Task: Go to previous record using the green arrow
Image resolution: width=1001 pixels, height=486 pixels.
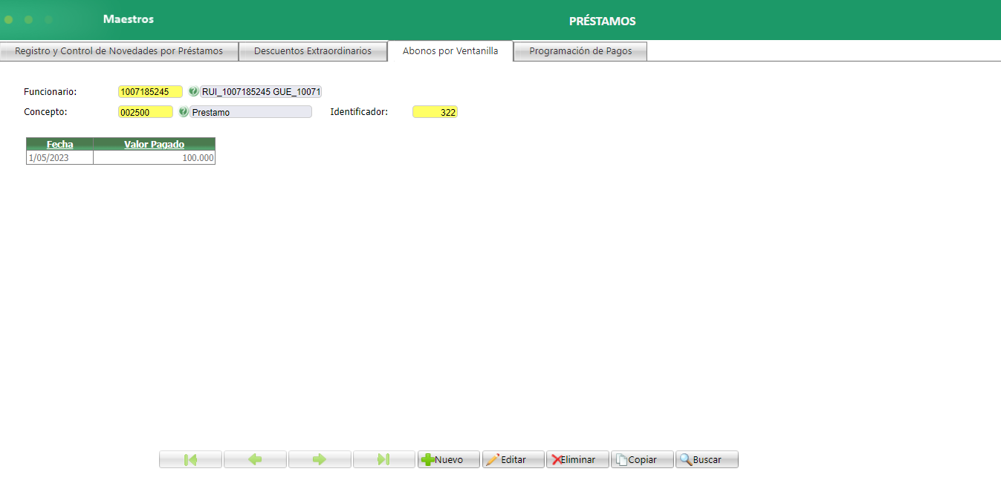Action: point(255,459)
